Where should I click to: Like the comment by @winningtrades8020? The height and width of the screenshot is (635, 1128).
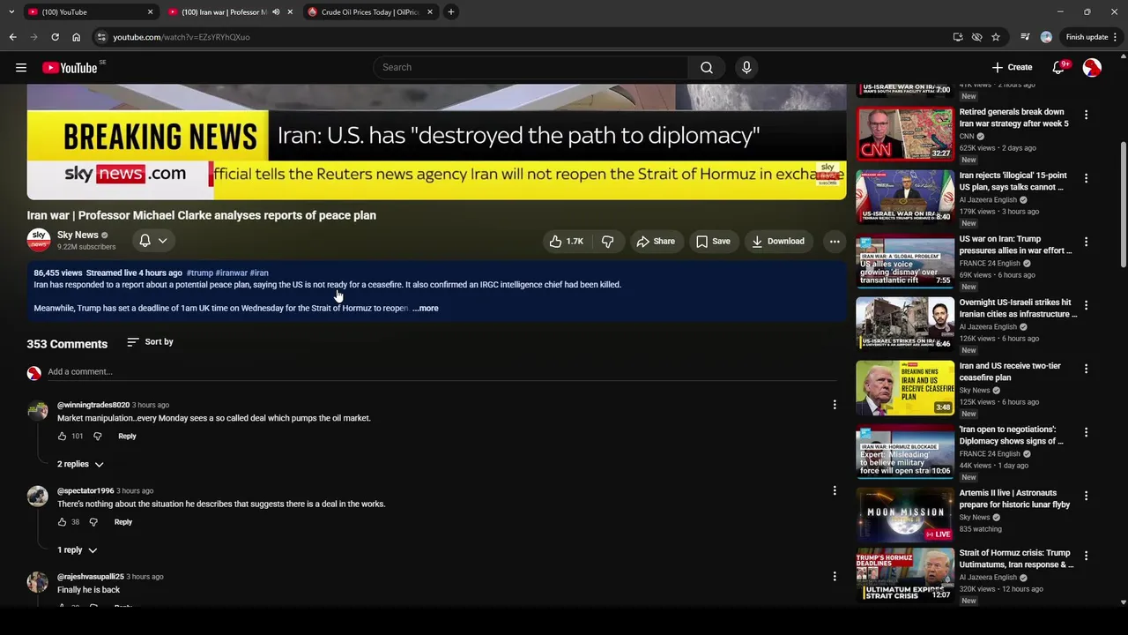click(62, 436)
